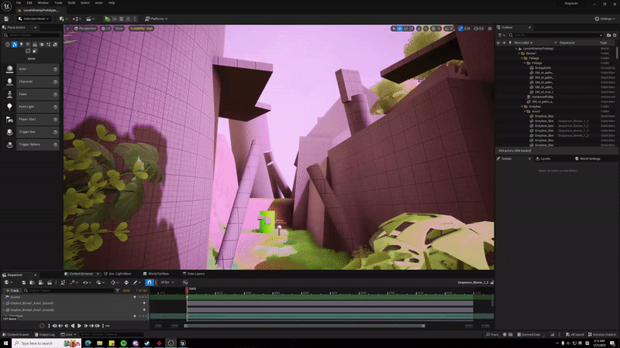Click the Perspective viewport button
This screenshot has width=620, height=348.
click(x=85, y=29)
